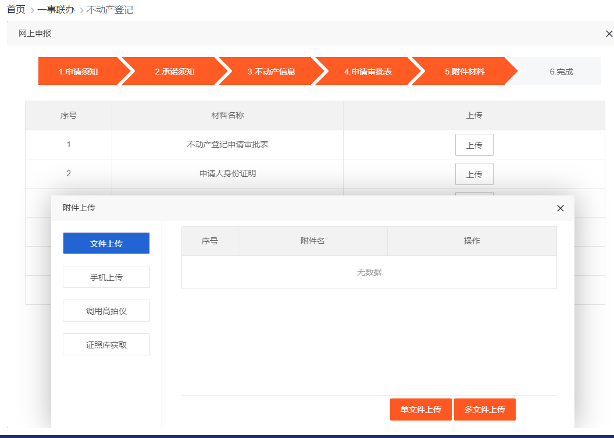Open 证照库获取 option
614x438 pixels.
(x=106, y=345)
